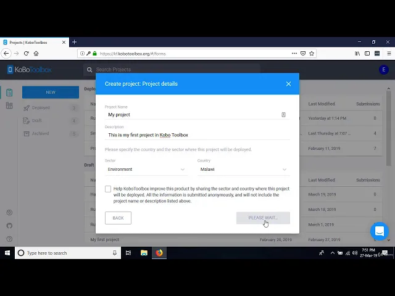Toggle the Firefox sidebar icon
The height and width of the screenshot is (296, 395).
[367, 54]
